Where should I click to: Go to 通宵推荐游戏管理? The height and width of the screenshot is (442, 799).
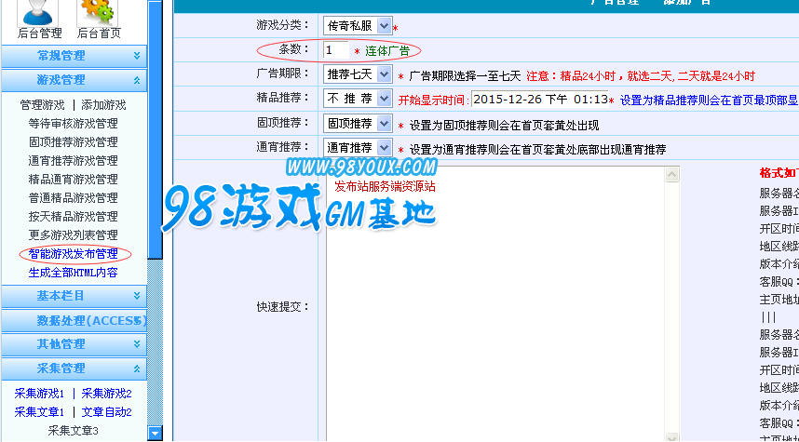tap(73, 161)
